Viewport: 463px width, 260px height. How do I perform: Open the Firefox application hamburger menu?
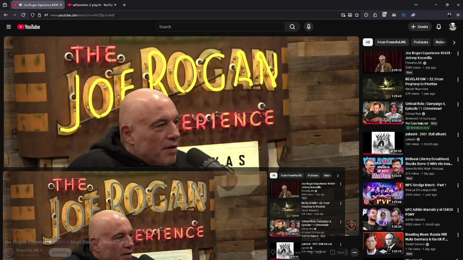(x=458, y=15)
